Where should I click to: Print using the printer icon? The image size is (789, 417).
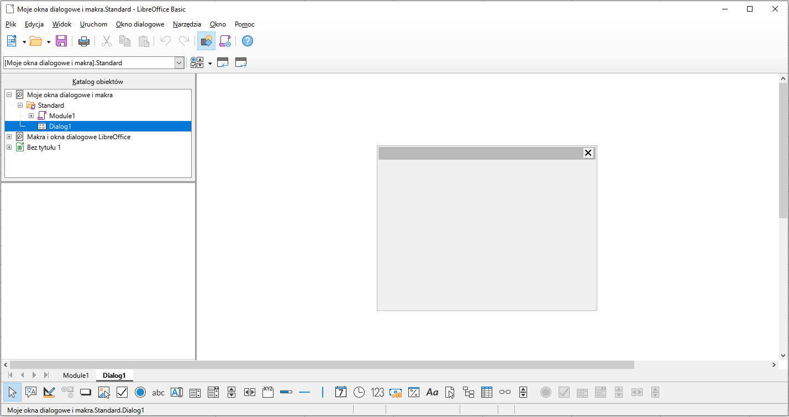tap(84, 41)
